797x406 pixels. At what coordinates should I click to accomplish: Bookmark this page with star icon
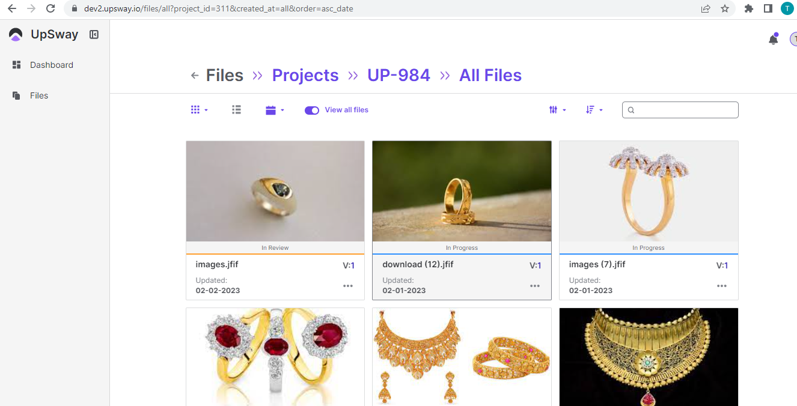tap(725, 8)
